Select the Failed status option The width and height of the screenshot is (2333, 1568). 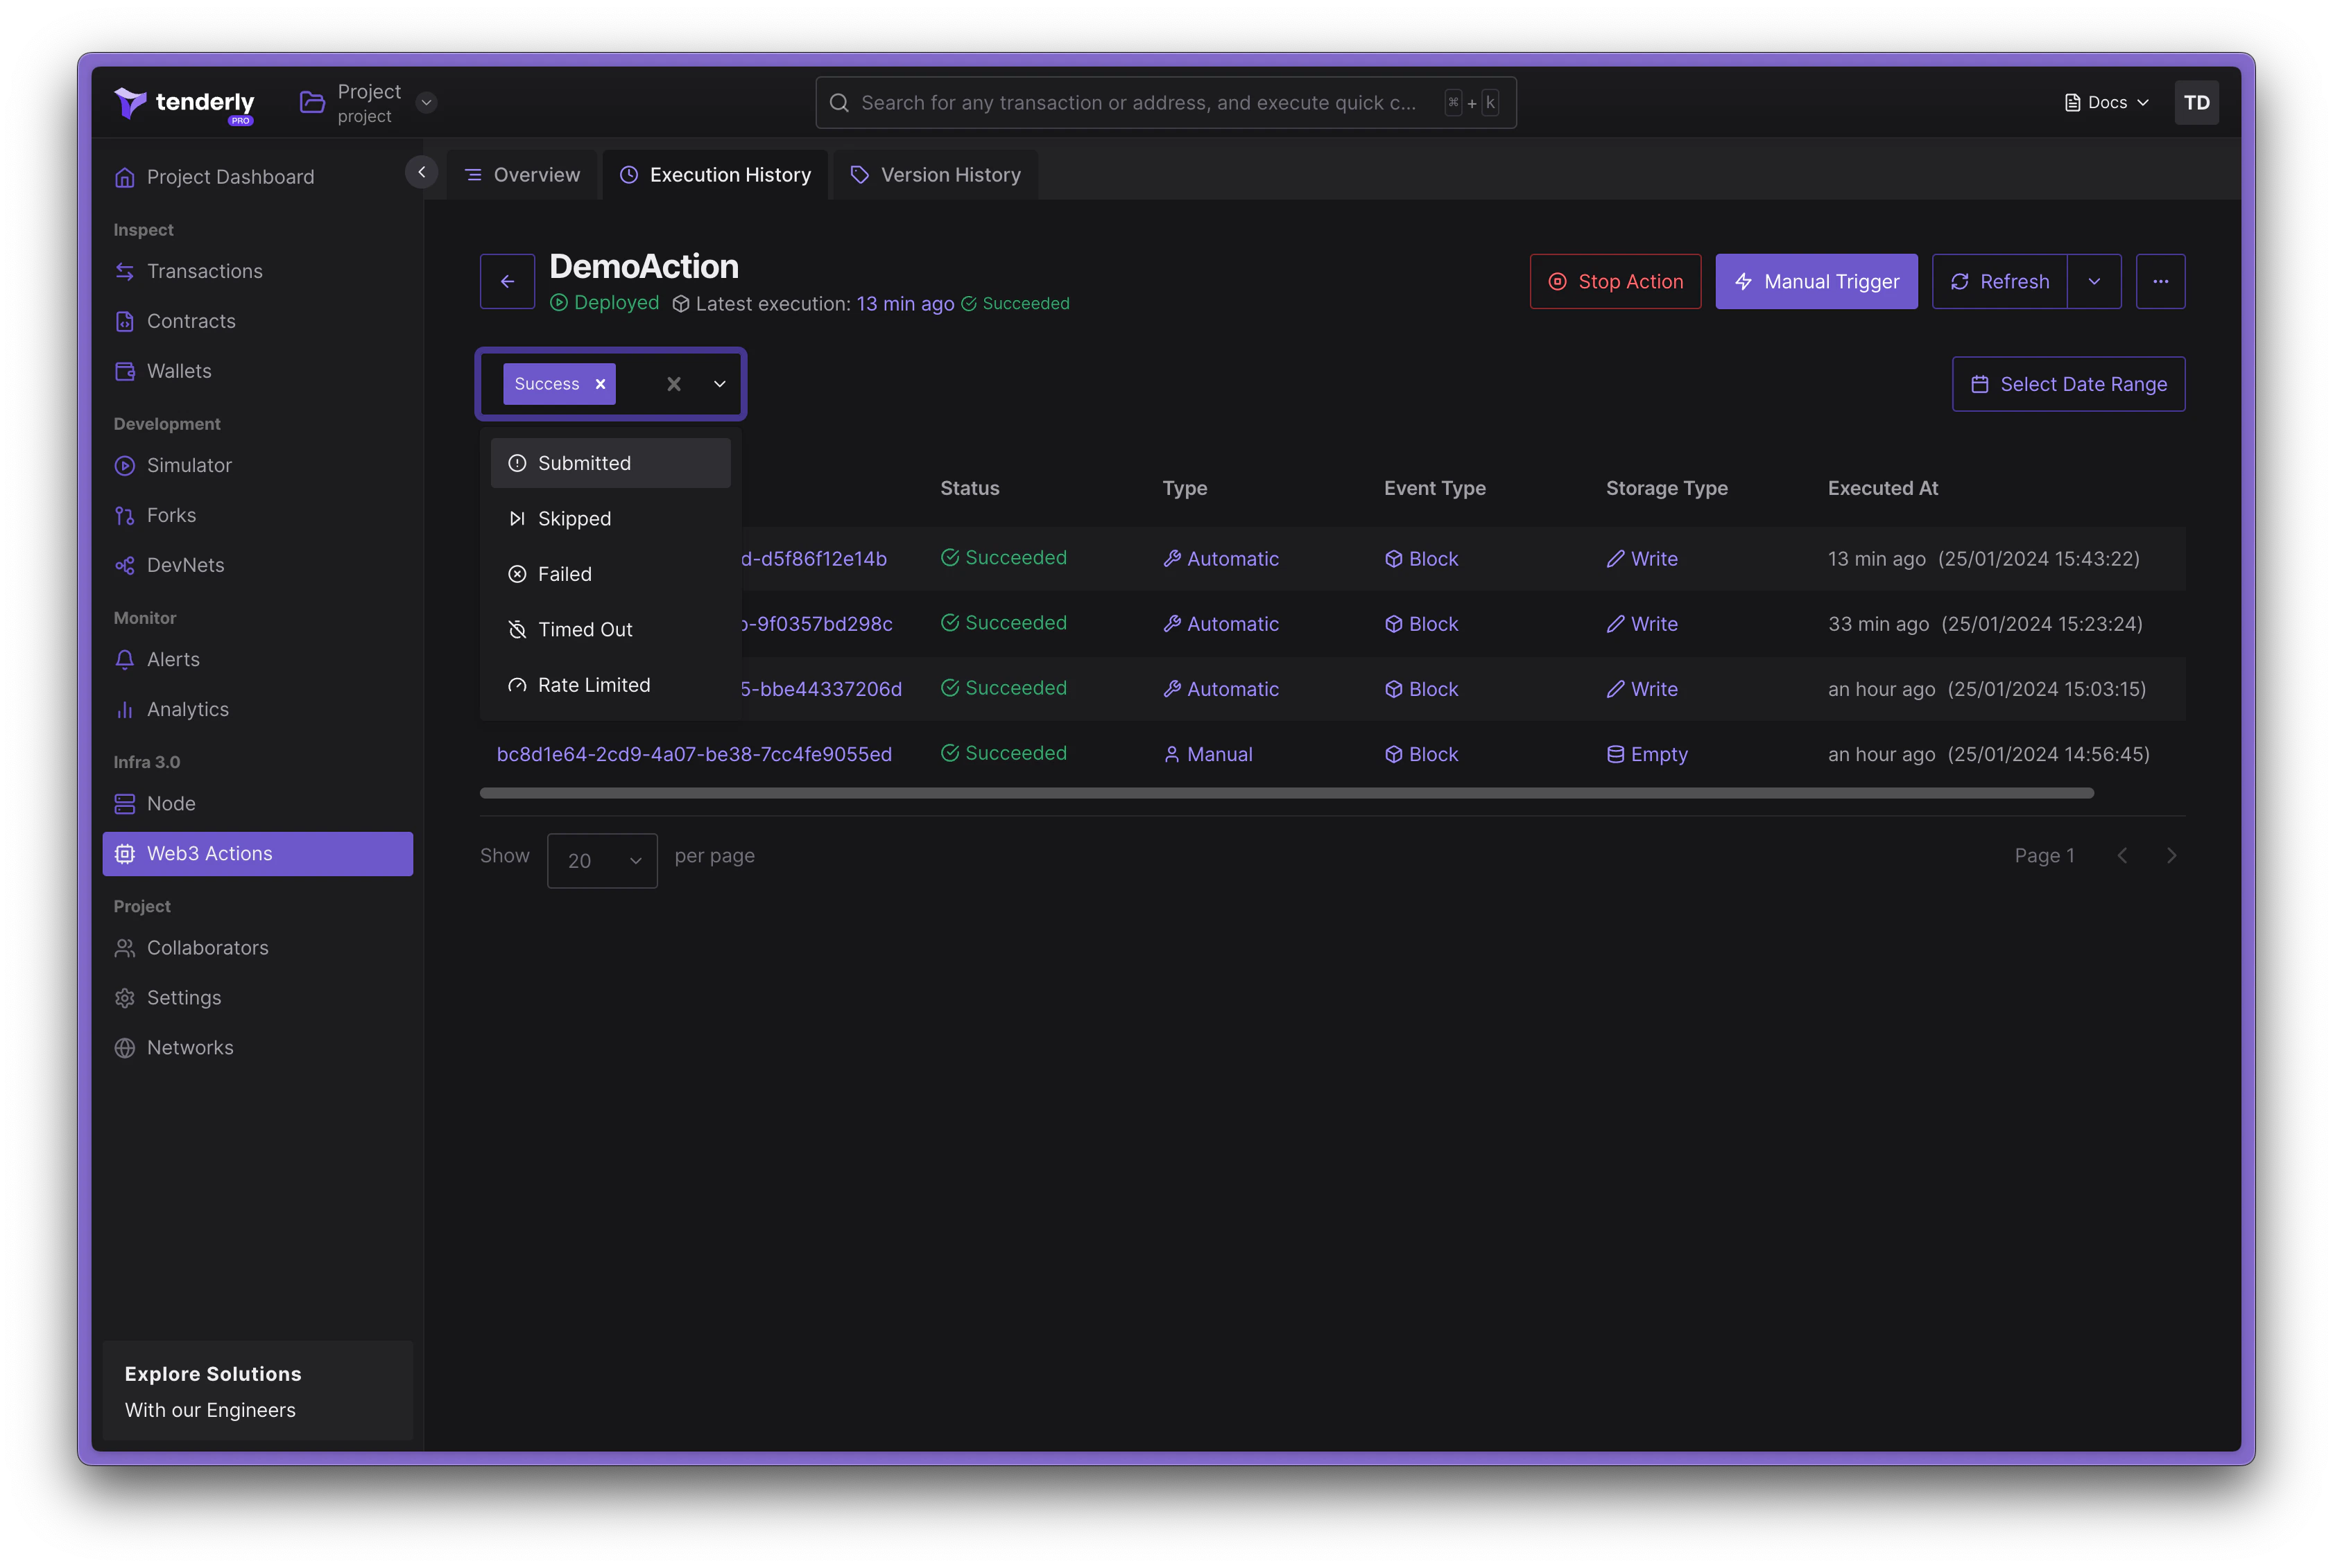610,574
